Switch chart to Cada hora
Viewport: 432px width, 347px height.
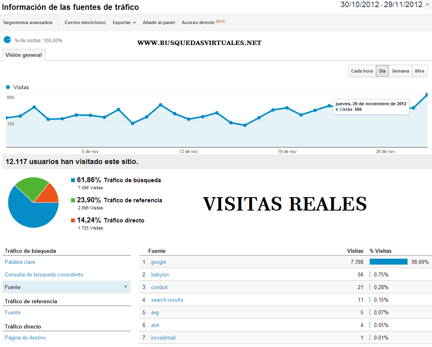pos(362,71)
